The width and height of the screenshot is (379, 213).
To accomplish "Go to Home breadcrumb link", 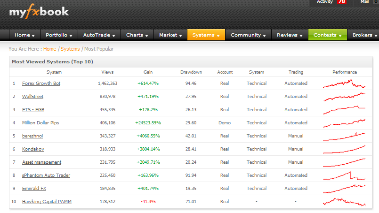I will 49,49.
